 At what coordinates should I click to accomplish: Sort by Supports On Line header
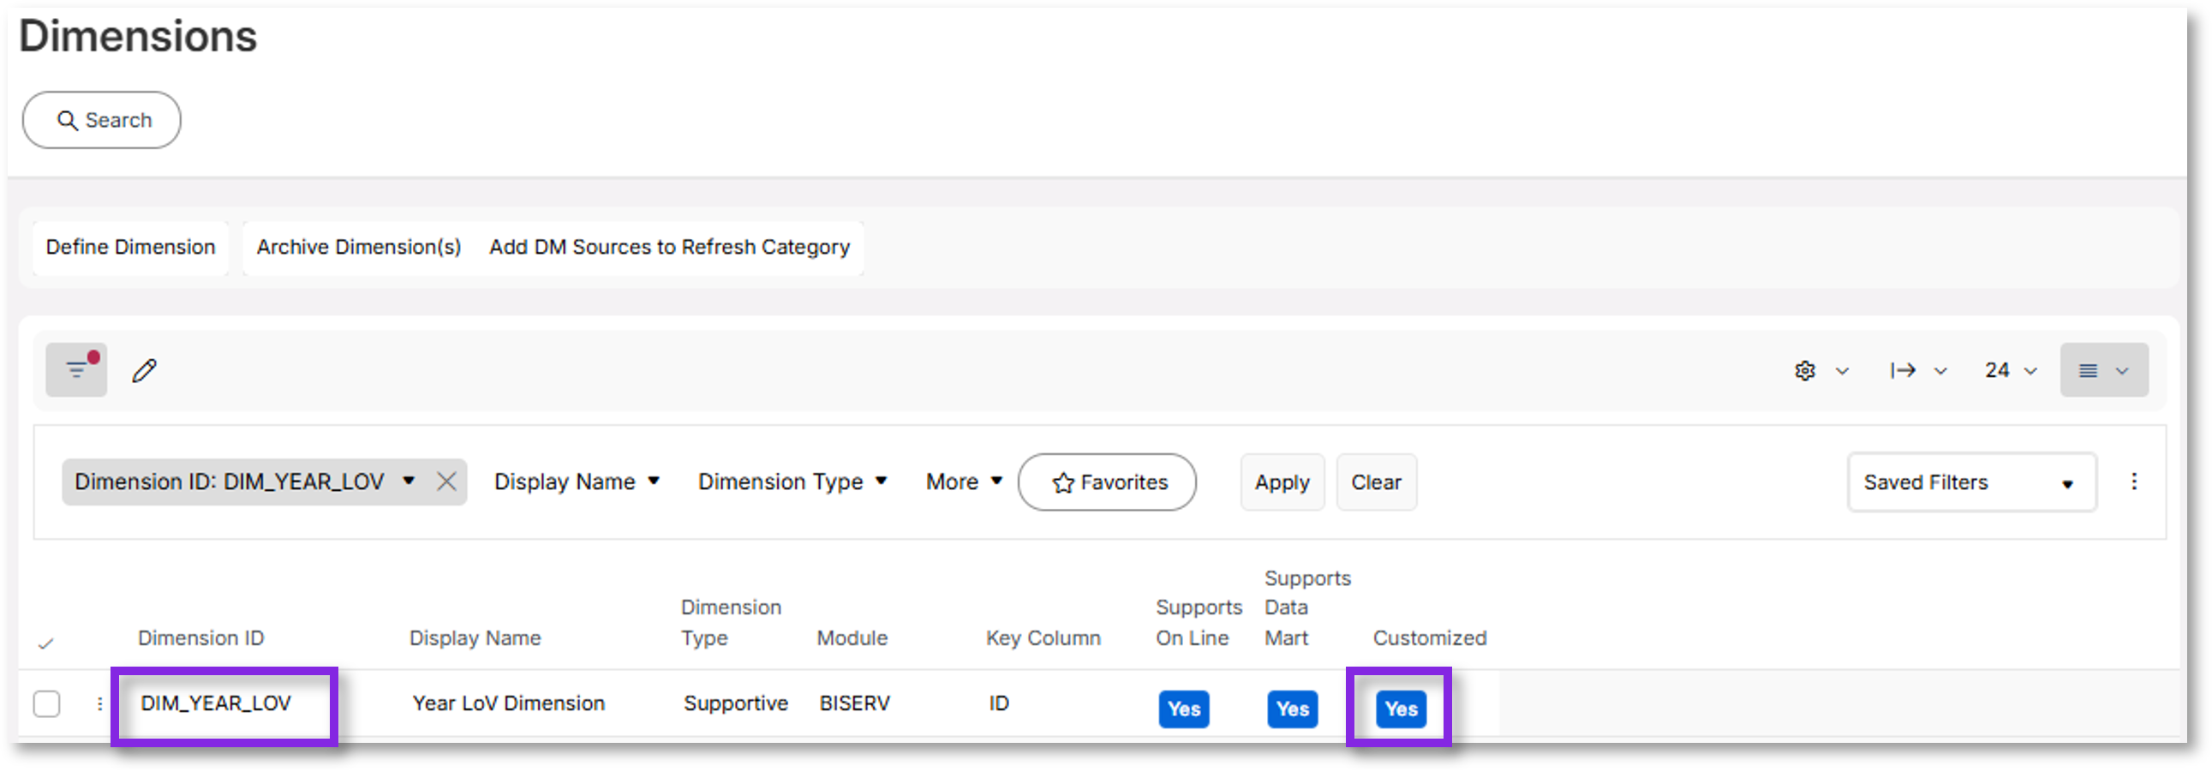pos(1199,624)
